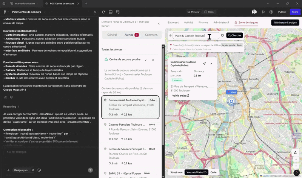Viewport: 302px width, 178px height.
Task: Open the Figma main menu icon
Action: [x=6, y=12]
